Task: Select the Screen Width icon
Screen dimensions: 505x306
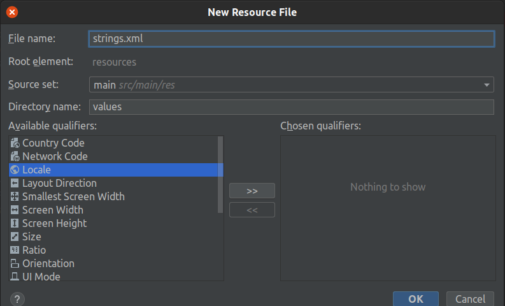Action: point(15,210)
